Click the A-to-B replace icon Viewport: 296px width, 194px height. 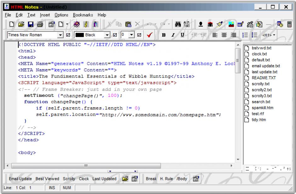pyautogui.click(x=187, y=24)
